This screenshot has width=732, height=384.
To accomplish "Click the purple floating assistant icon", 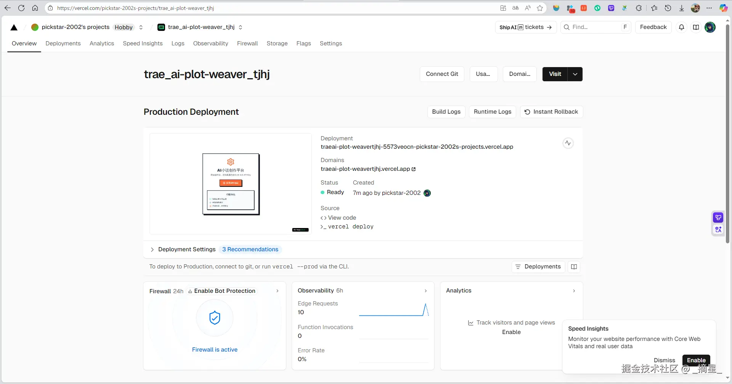I will pyautogui.click(x=718, y=217).
